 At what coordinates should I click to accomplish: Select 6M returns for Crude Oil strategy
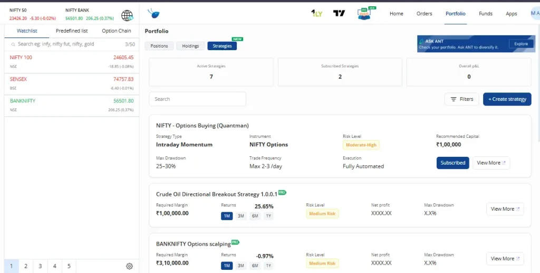pyautogui.click(x=255, y=216)
